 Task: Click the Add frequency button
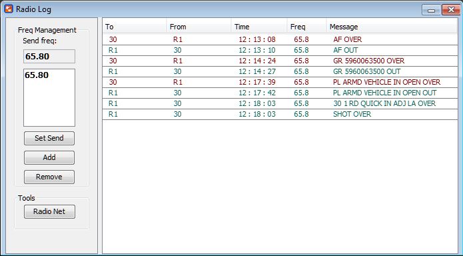tap(49, 157)
